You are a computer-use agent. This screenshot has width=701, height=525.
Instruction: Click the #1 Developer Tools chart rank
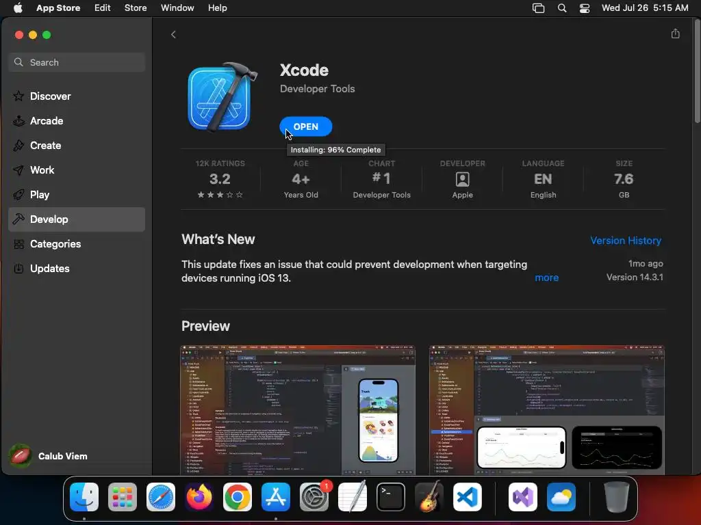point(382,179)
